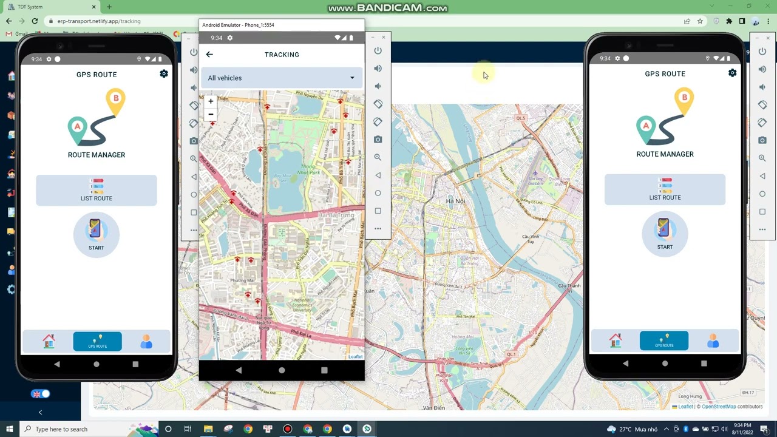Tap Android recents button on right phone

[704, 364]
